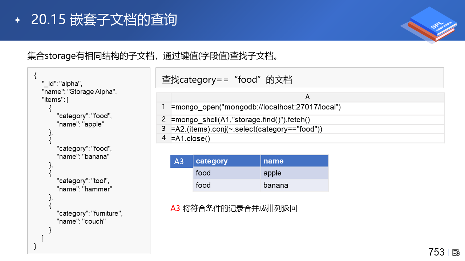Select the JSON line "name": "couch"

coord(81,221)
